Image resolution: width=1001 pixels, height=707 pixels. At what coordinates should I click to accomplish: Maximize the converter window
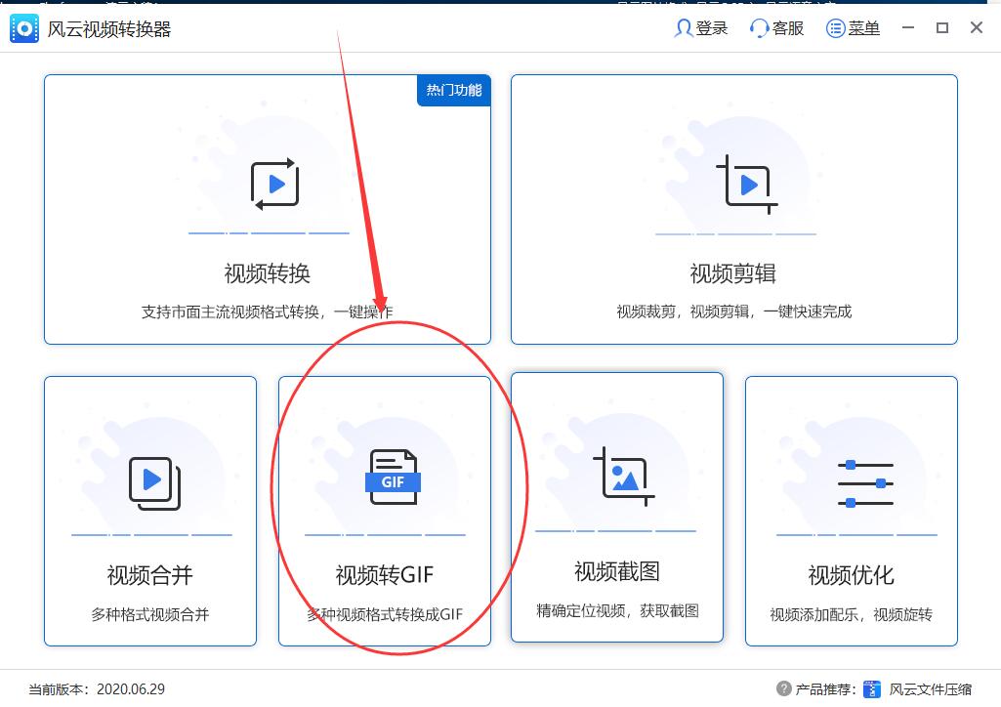(942, 28)
